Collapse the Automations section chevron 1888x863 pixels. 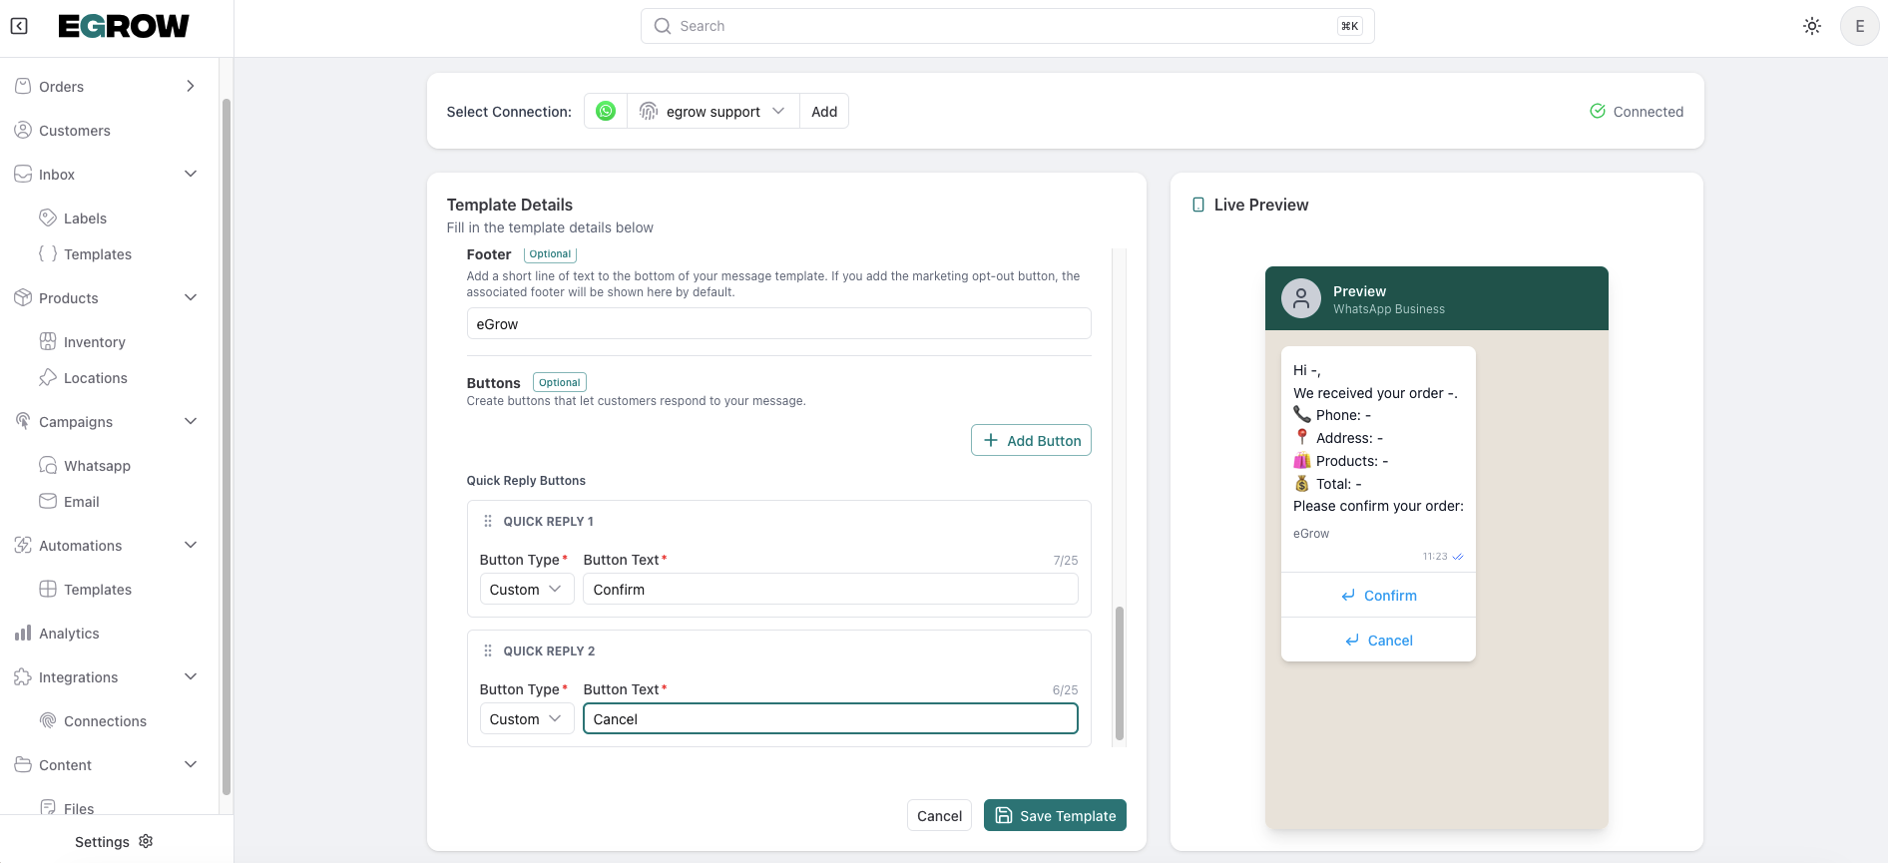pyautogui.click(x=191, y=545)
